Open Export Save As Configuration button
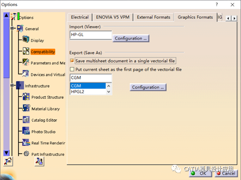Image resolution: width=241 pixels, height=180 pixels. [148, 87]
